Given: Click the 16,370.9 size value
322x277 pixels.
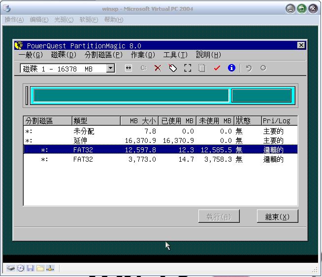Looking at the screenshot, I should (140, 140).
